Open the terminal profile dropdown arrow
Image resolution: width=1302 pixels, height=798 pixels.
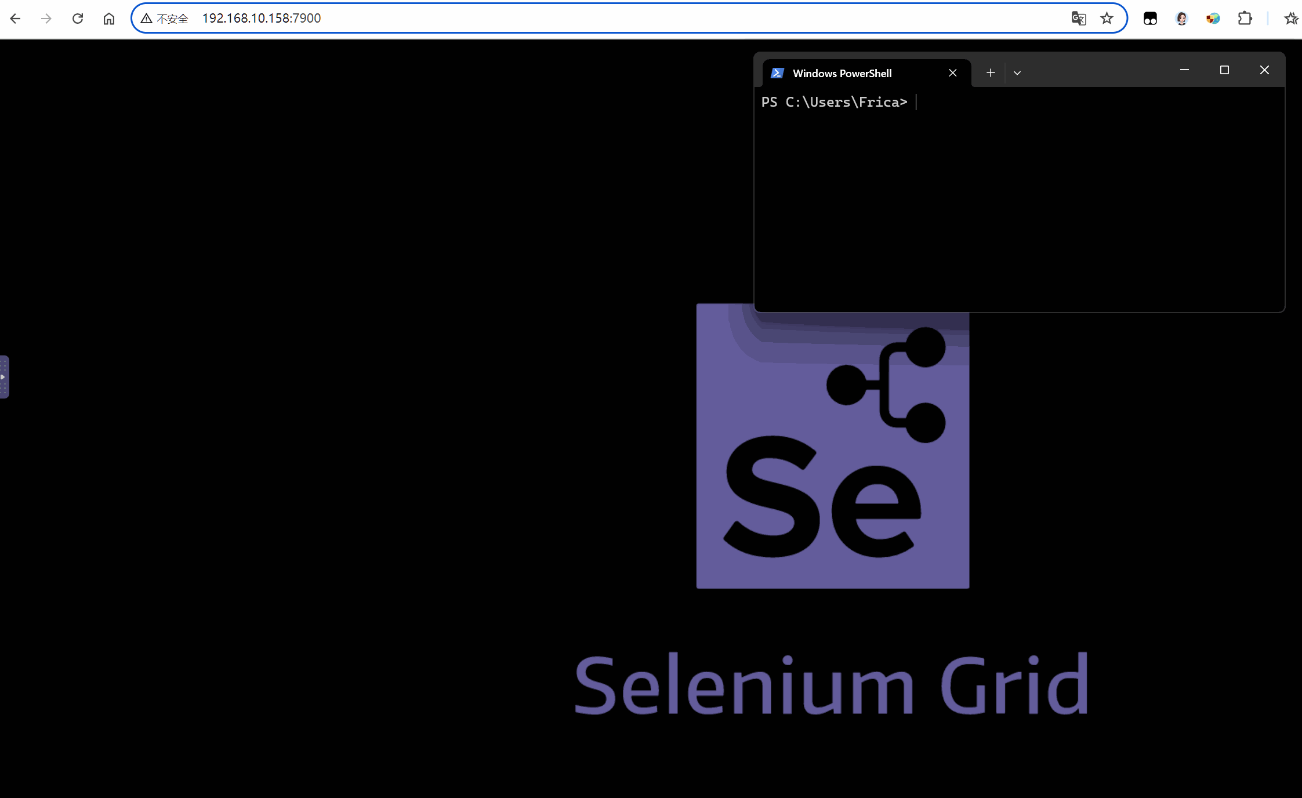pos(1017,73)
